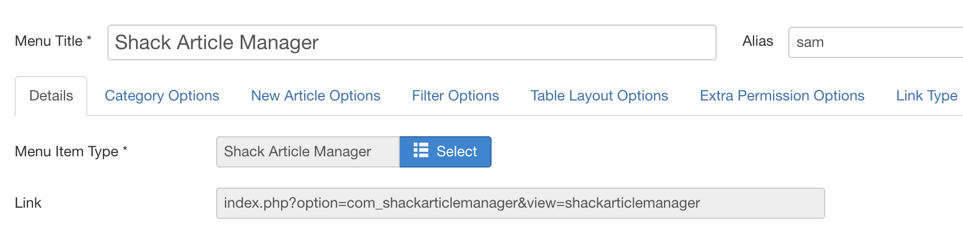Switch to the New Article Options tab

click(x=316, y=95)
